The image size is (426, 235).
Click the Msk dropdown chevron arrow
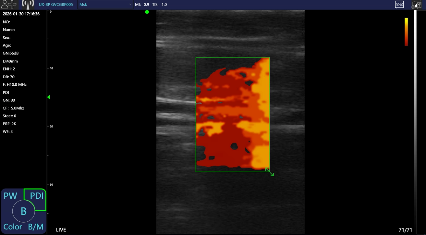[x=130, y=5]
